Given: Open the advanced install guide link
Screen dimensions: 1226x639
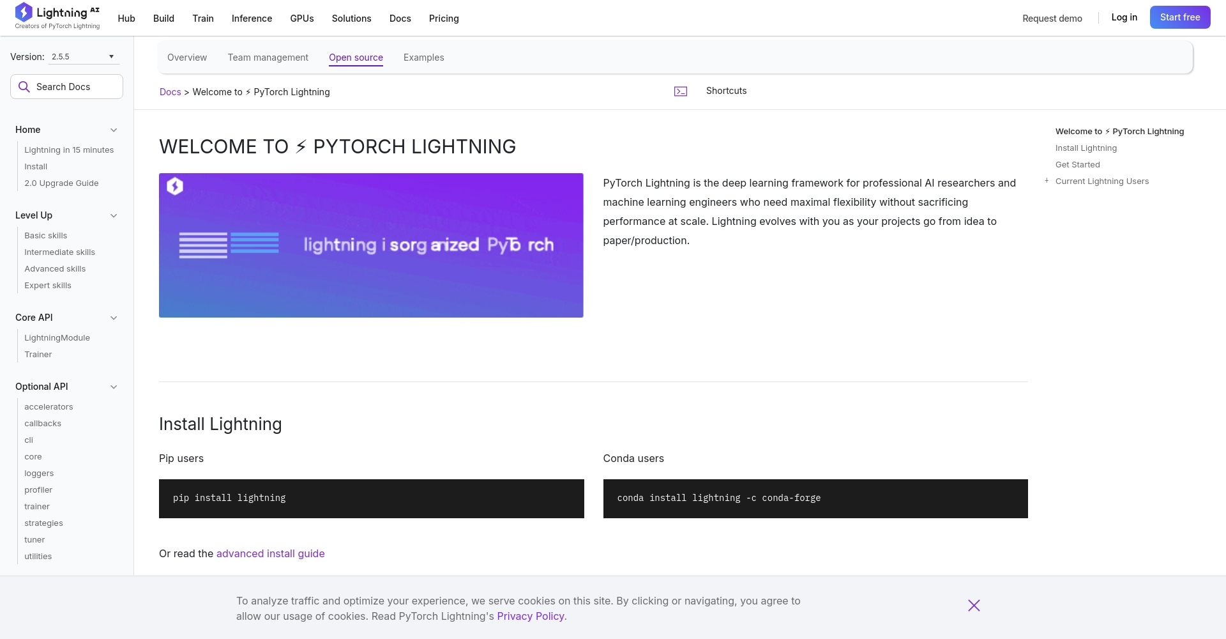Looking at the screenshot, I should (x=270, y=553).
